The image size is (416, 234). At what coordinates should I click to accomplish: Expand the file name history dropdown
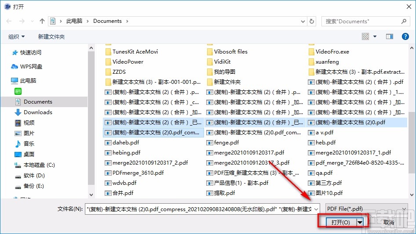[316, 209]
